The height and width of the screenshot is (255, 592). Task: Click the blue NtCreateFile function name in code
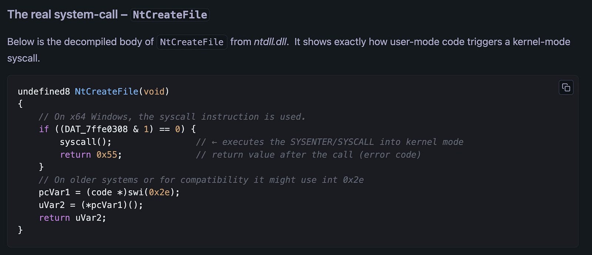coord(107,91)
